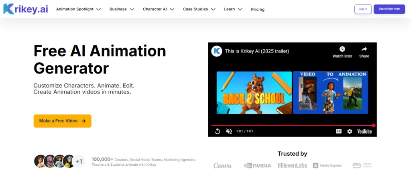Viewport: 411px width, 181px height.
Task: Click Make a Free Video button
Action: [62, 121]
